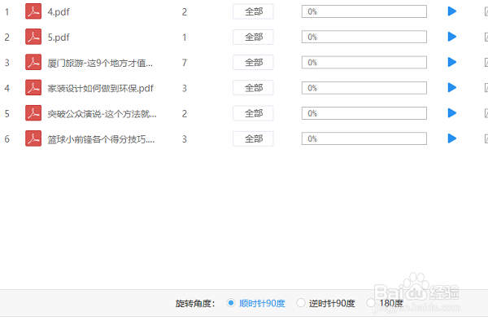
Task: Click progress bar of 5.pdf
Action: (x=364, y=37)
